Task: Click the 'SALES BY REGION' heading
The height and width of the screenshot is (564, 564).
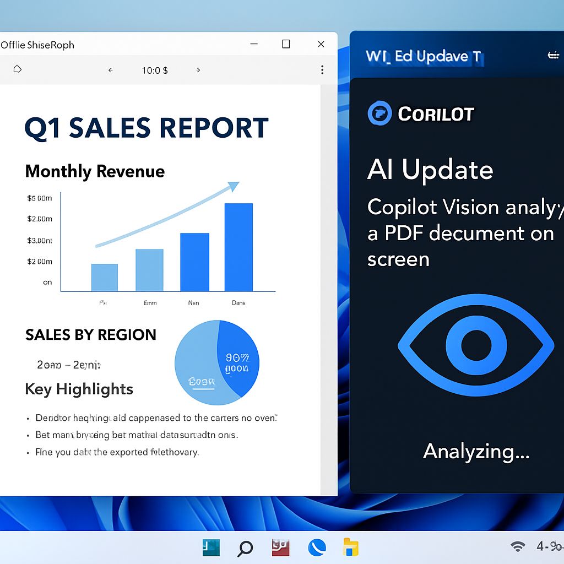Action: [x=91, y=335]
